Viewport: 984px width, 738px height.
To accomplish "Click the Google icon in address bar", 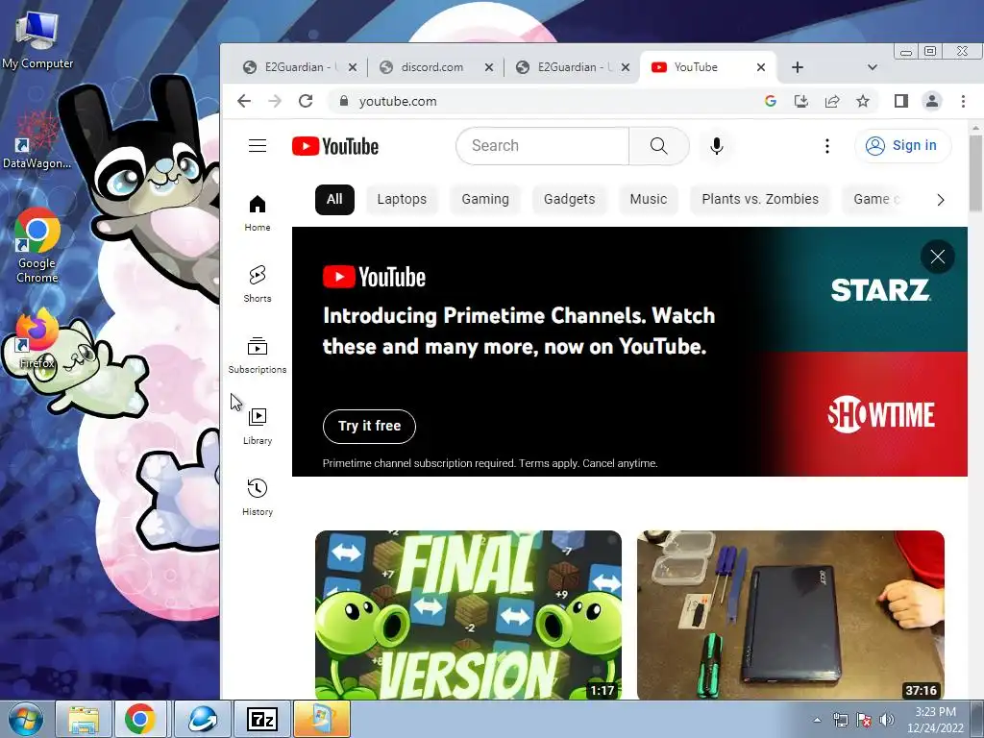I will pos(771,101).
